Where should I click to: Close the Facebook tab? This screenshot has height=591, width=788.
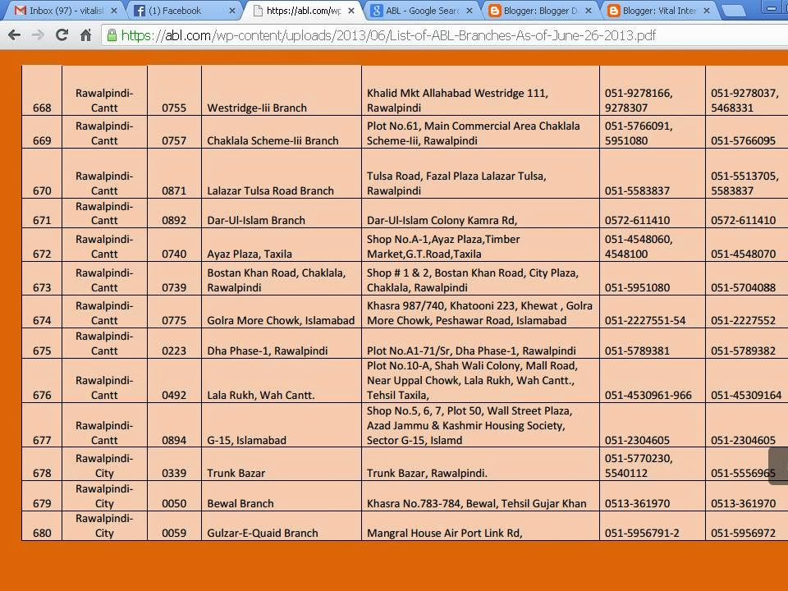coord(232,11)
